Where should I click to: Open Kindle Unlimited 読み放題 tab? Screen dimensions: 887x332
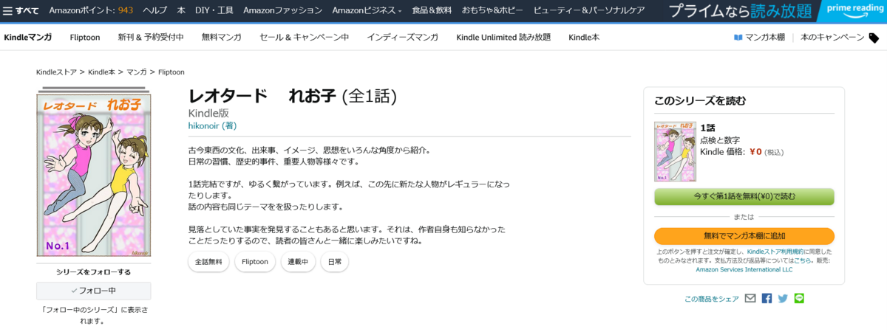pyautogui.click(x=503, y=37)
